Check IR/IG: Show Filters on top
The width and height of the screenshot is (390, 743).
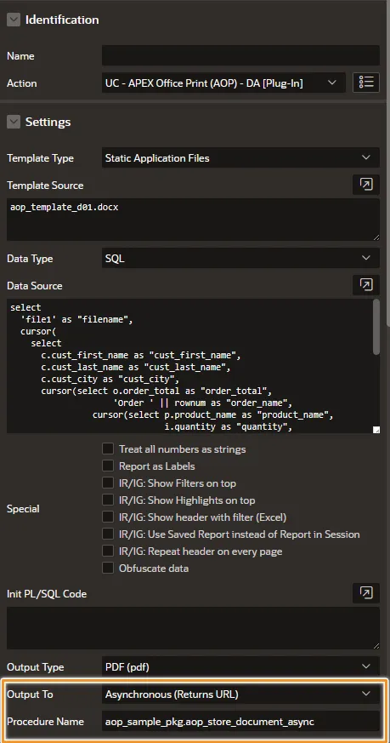[108, 483]
